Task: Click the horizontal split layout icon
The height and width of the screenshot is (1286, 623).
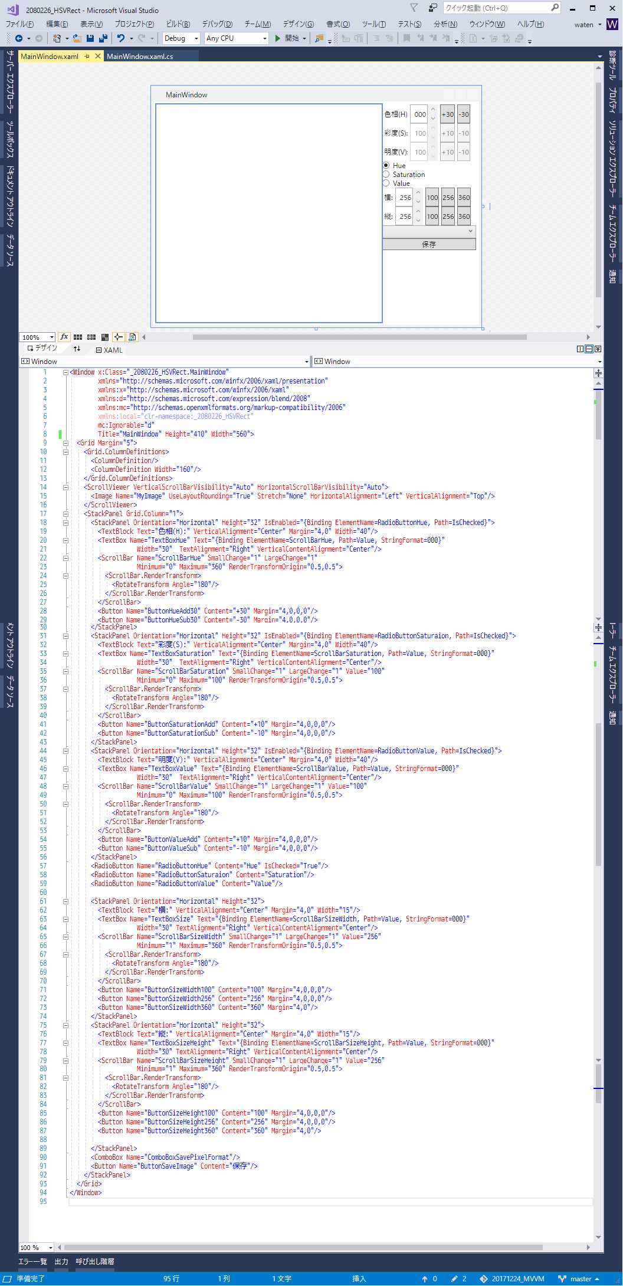Action: pyautogui.click(x=589, y=349)
